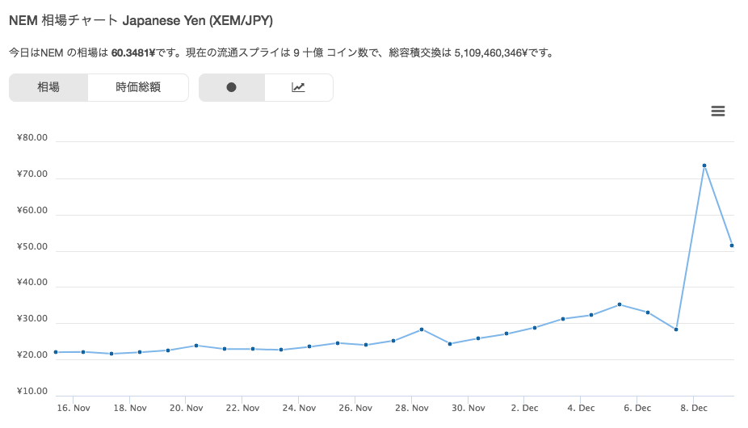Click the 26. Nov axis label

pos(355,408)
